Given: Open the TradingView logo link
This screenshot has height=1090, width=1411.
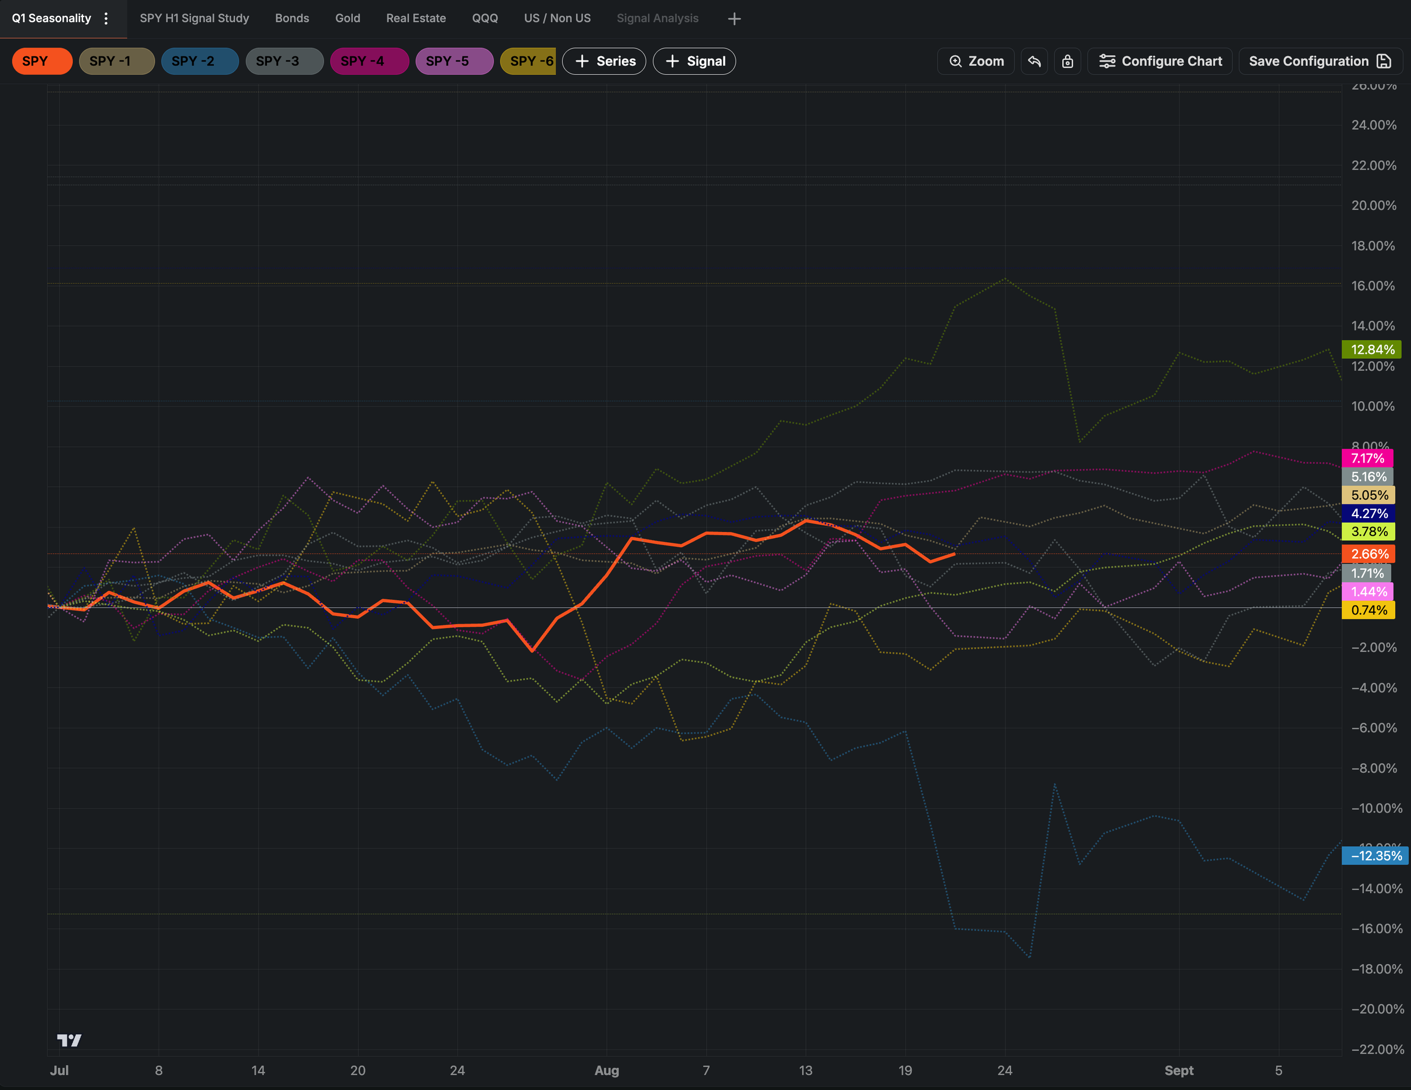Looking at the screenshot, I should 69,1040.
